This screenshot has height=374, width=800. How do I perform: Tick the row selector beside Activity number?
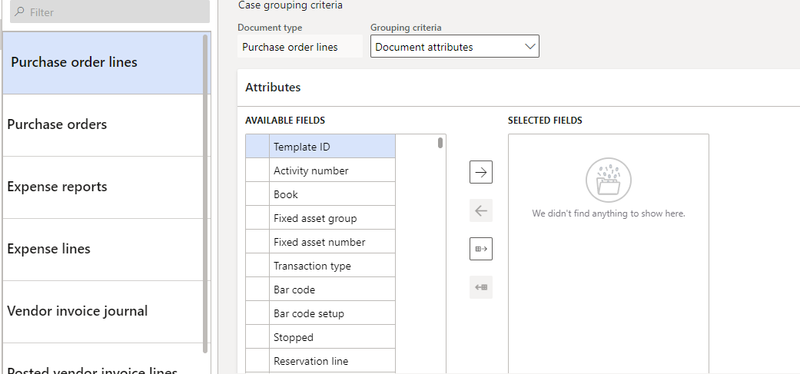click(257, 170)
